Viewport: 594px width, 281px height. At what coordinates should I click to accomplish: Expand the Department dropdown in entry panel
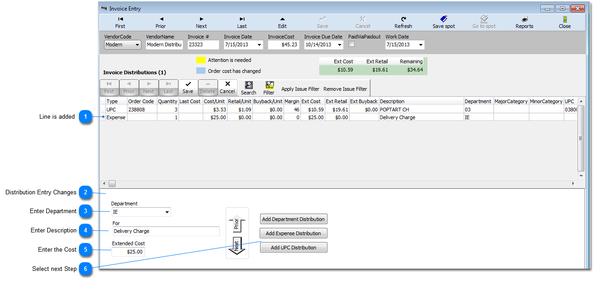[x=167, y=212]
